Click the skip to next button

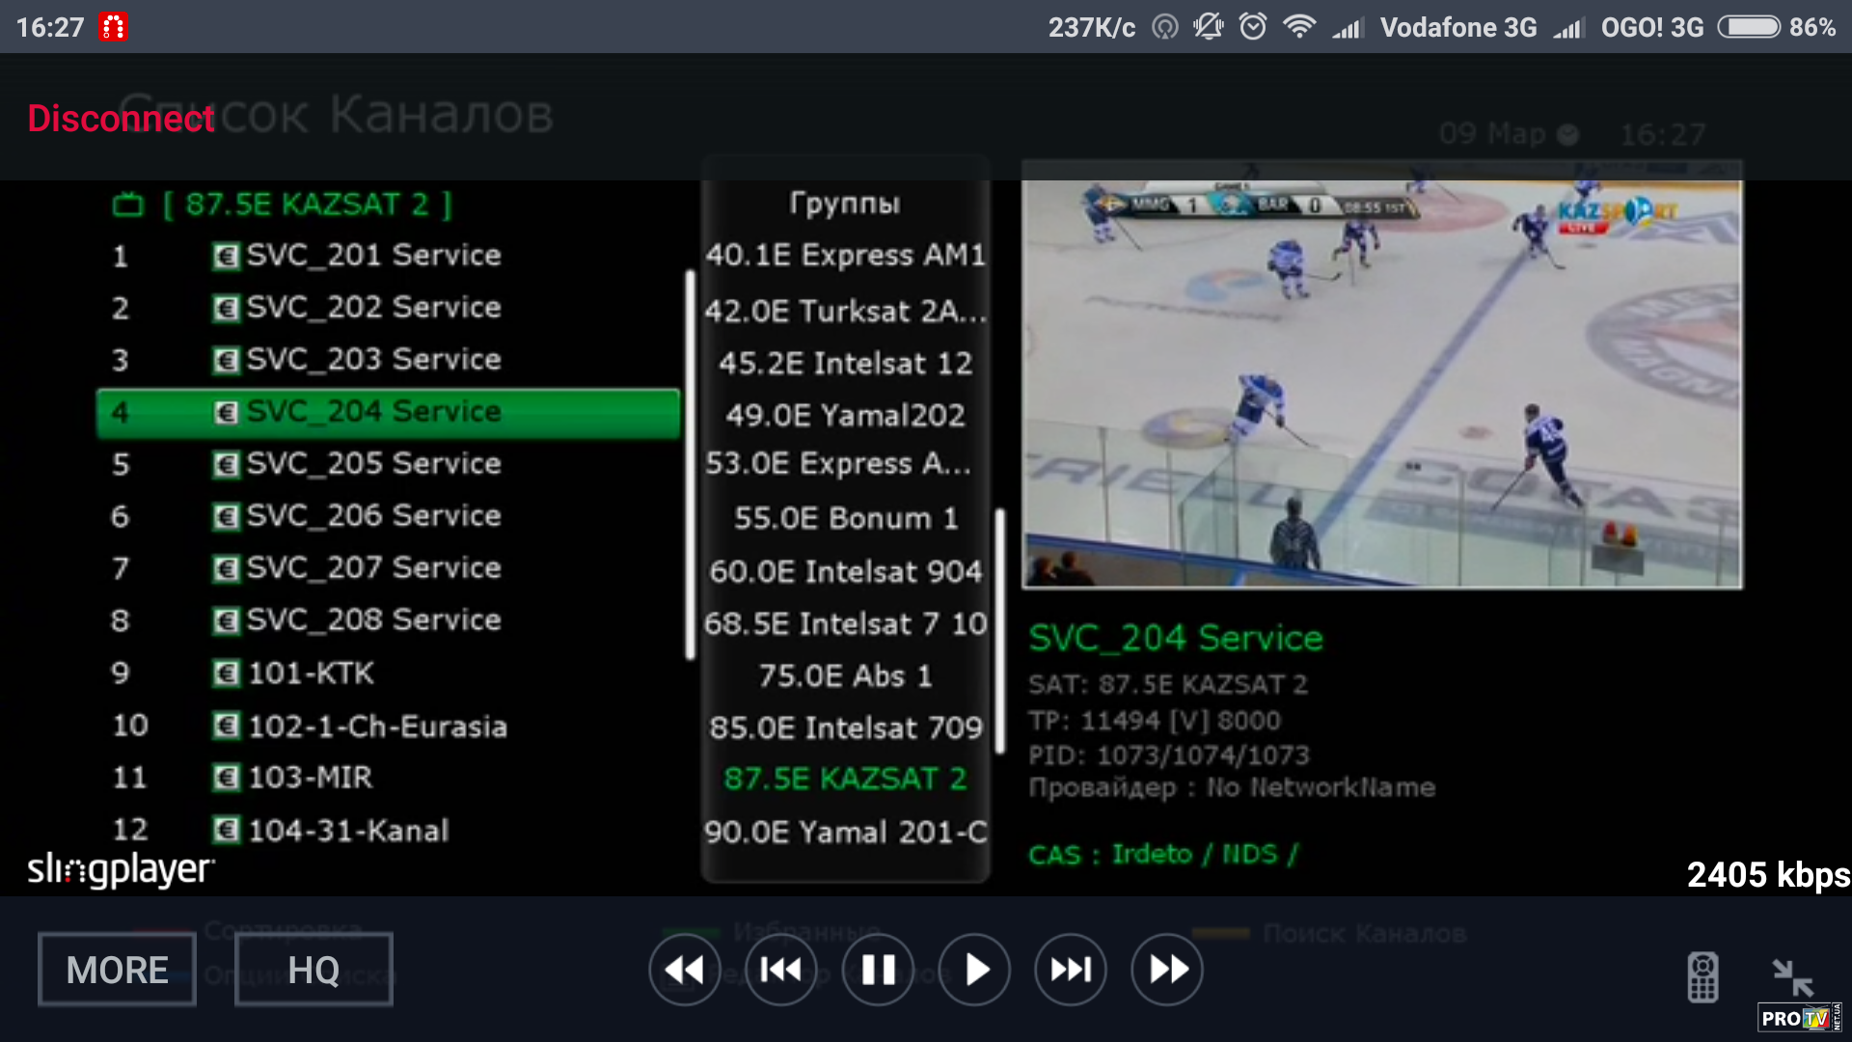[1071, 970]
